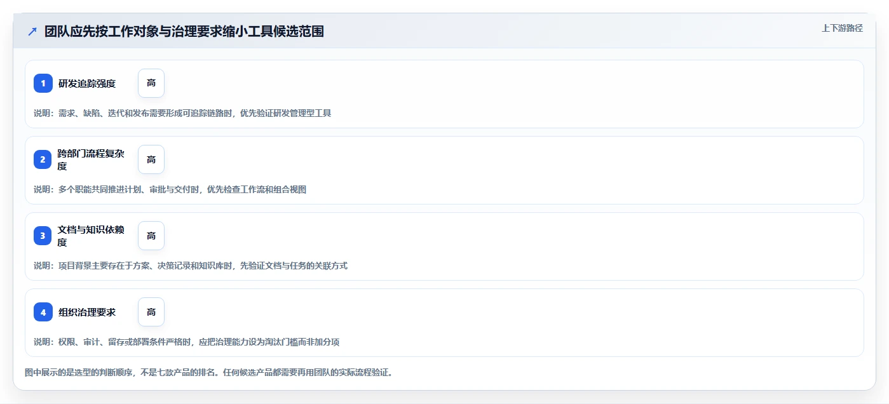Viewport: 889px width, 404px height.
Task: Click the number 1 badge for 研发追踪强度
Action: [43, 83]
